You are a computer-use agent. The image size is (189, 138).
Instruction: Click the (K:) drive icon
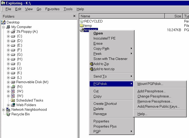click(x=13, y=73)
